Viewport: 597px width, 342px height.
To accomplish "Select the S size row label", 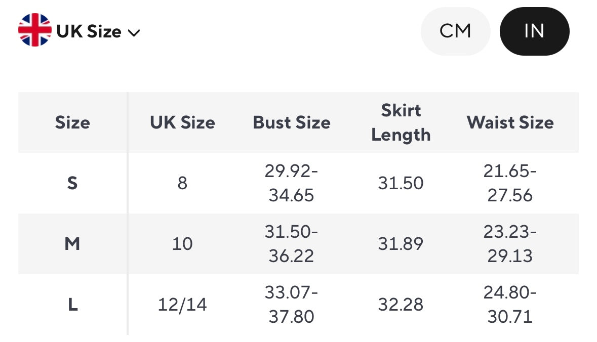I will click(x=72, y=183).
